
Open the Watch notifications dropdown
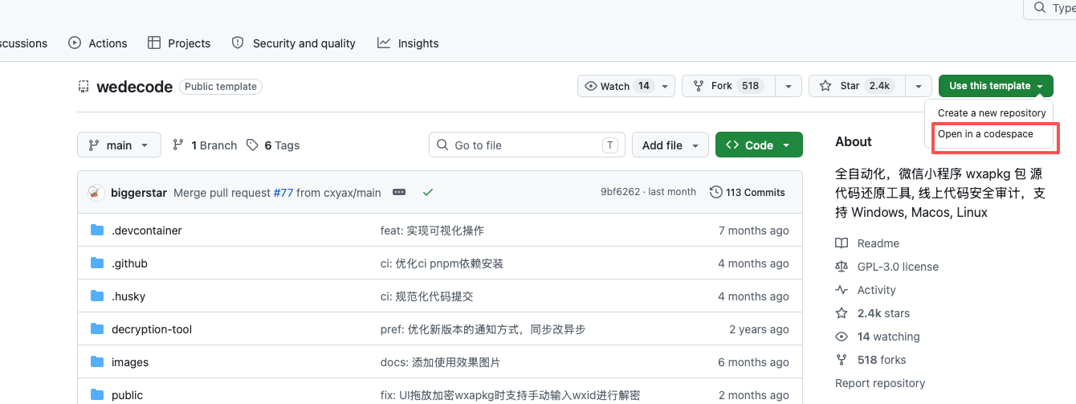pyautogui.click(x=626, y=86)
